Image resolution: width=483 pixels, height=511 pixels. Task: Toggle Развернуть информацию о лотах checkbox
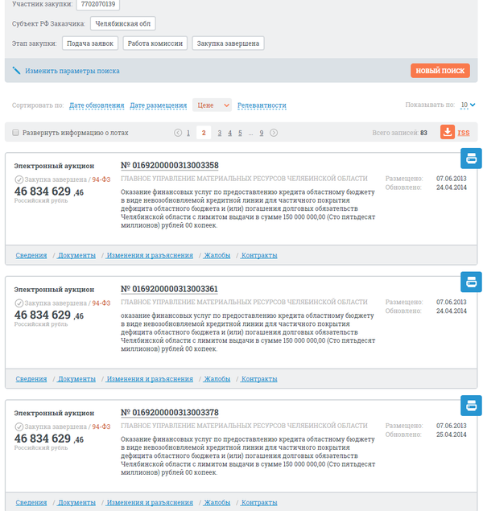(x=15, y=133)
